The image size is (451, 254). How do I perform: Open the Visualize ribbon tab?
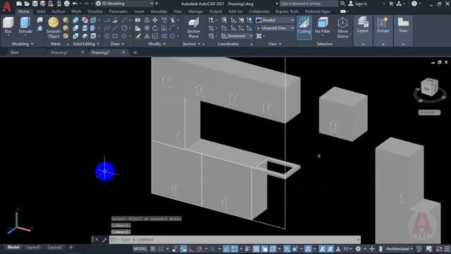95,11
